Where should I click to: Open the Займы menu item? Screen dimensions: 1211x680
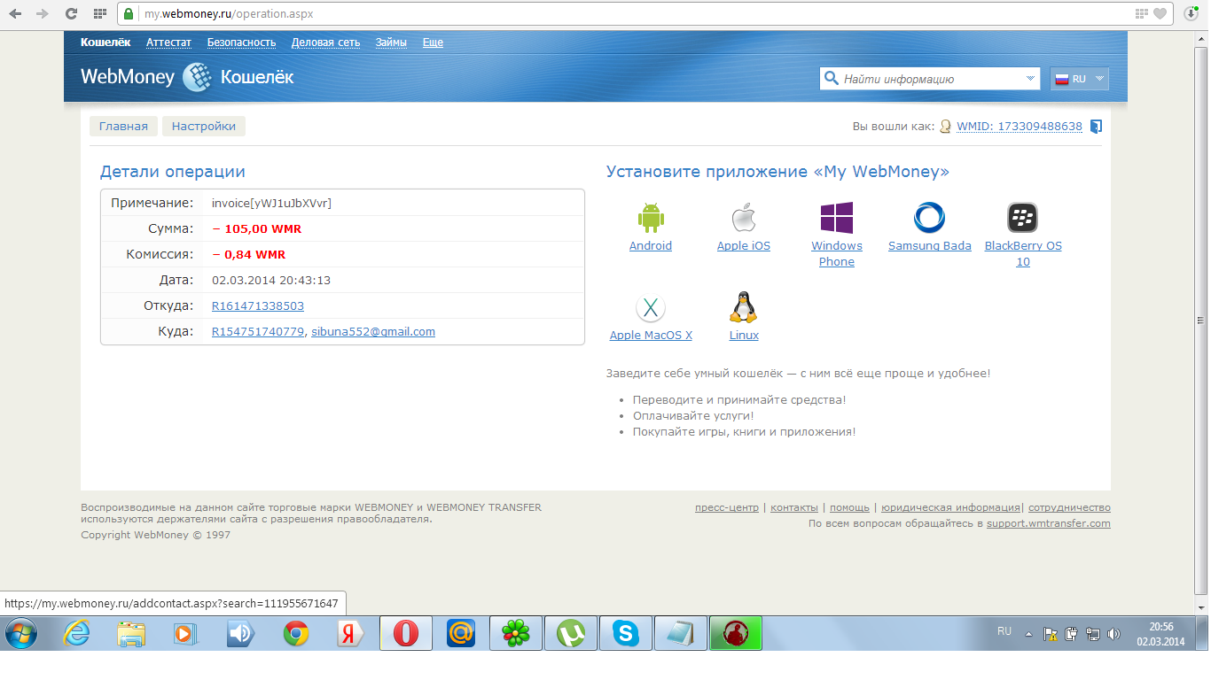[x=391, y=42]
